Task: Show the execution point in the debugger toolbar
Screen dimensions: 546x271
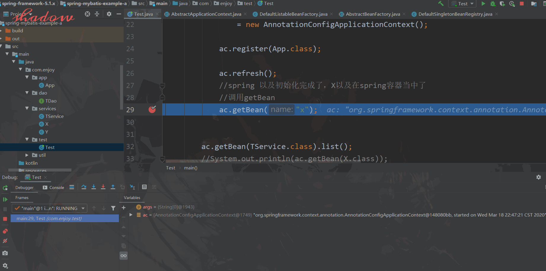Action: tap(72, 187)
